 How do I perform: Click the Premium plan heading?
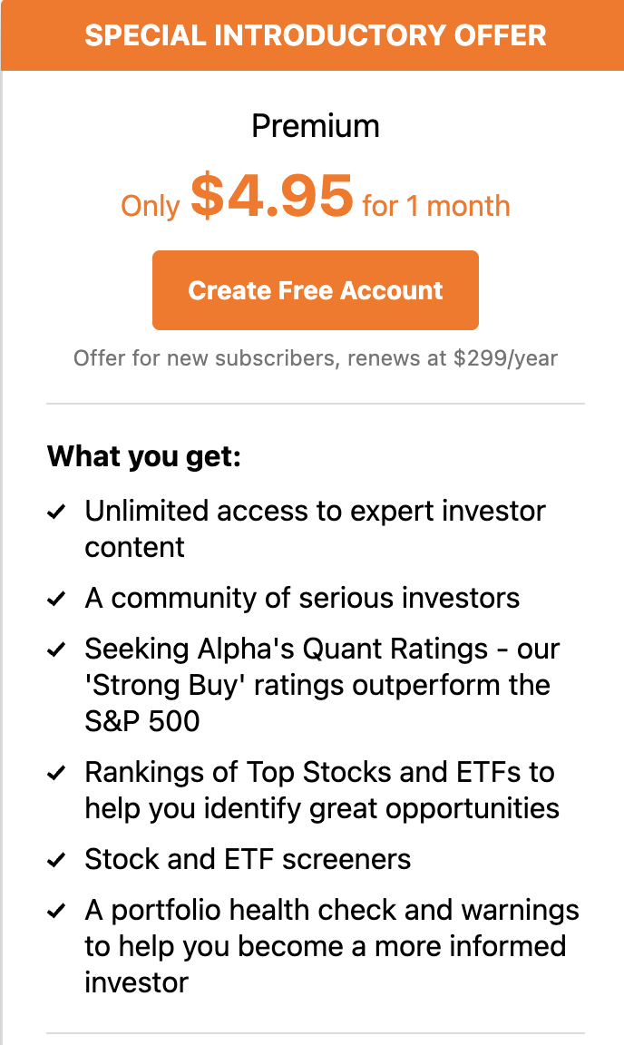pyautogui.click(x=316, y=126)
